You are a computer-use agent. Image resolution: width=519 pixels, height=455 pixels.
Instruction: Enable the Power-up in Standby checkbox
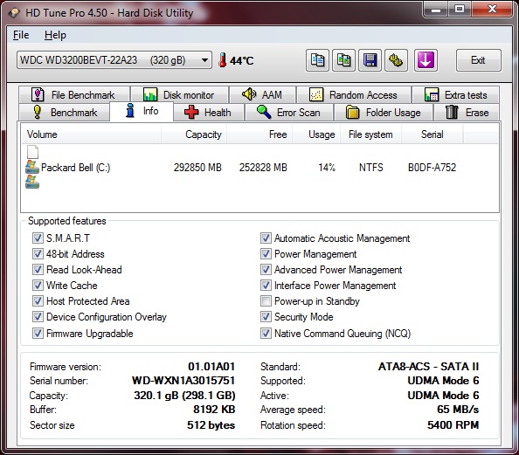click(x=266, y=300)
